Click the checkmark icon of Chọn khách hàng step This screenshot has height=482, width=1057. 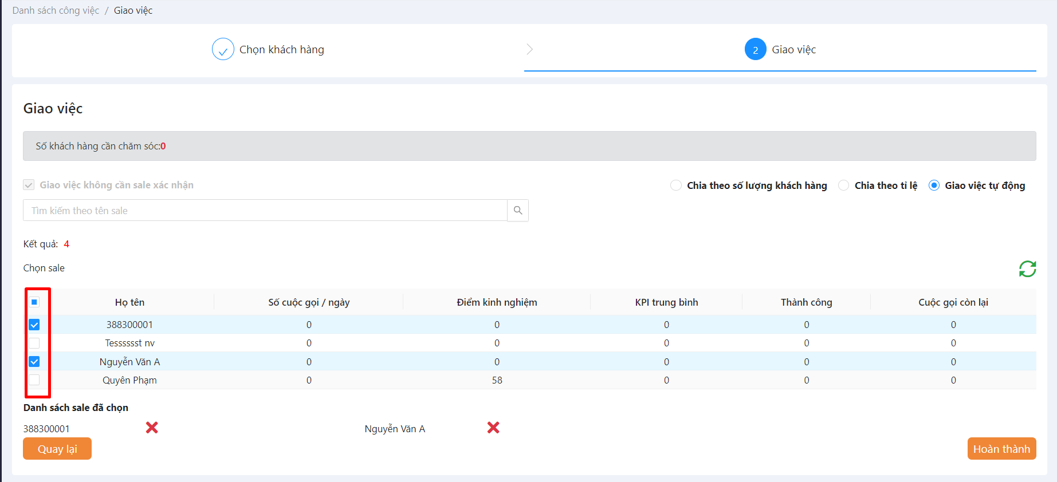pyautogui.click(x=223, y=50)
